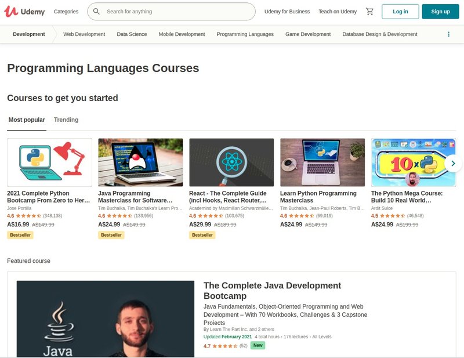Image resolution: width=464 pixels, height=358 pixels.
Task: Open the three-dot more categories menu
Action: coord(448,34)
